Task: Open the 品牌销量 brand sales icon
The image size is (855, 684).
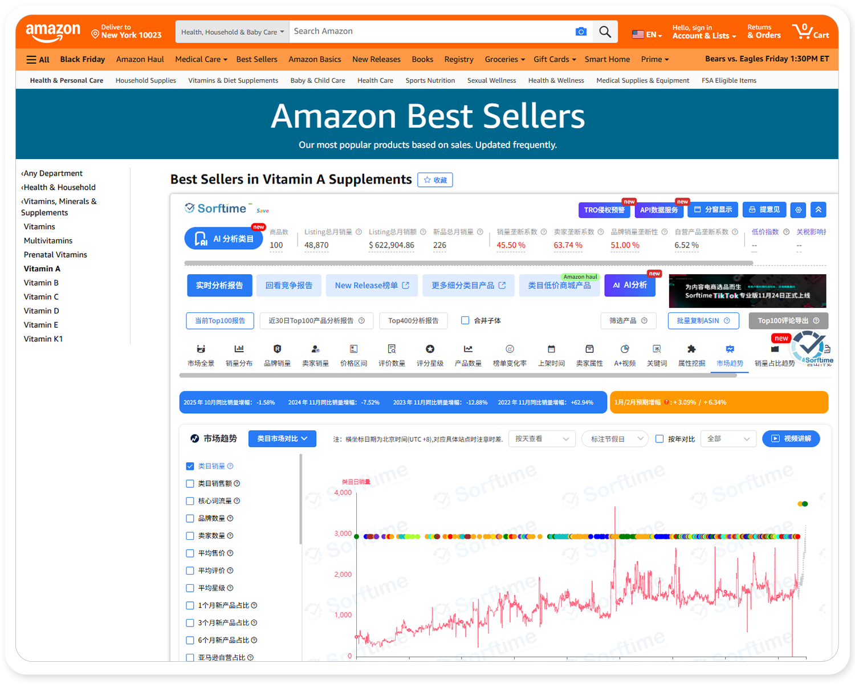Action: [x=277, y=349]
